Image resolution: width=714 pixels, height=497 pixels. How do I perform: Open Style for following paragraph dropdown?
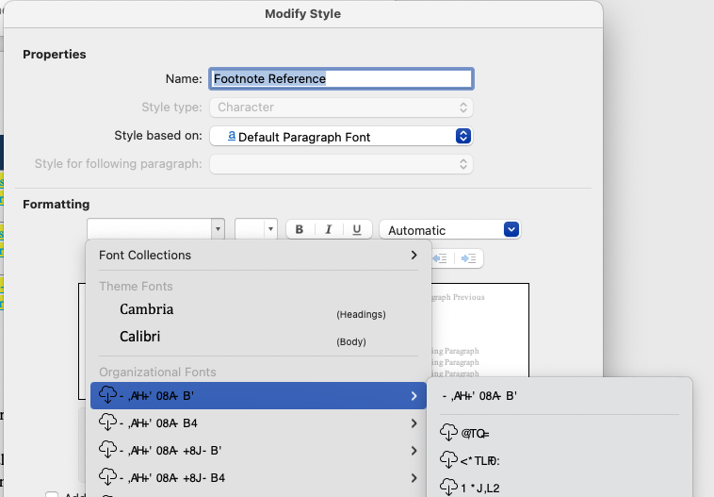(341, 164)
